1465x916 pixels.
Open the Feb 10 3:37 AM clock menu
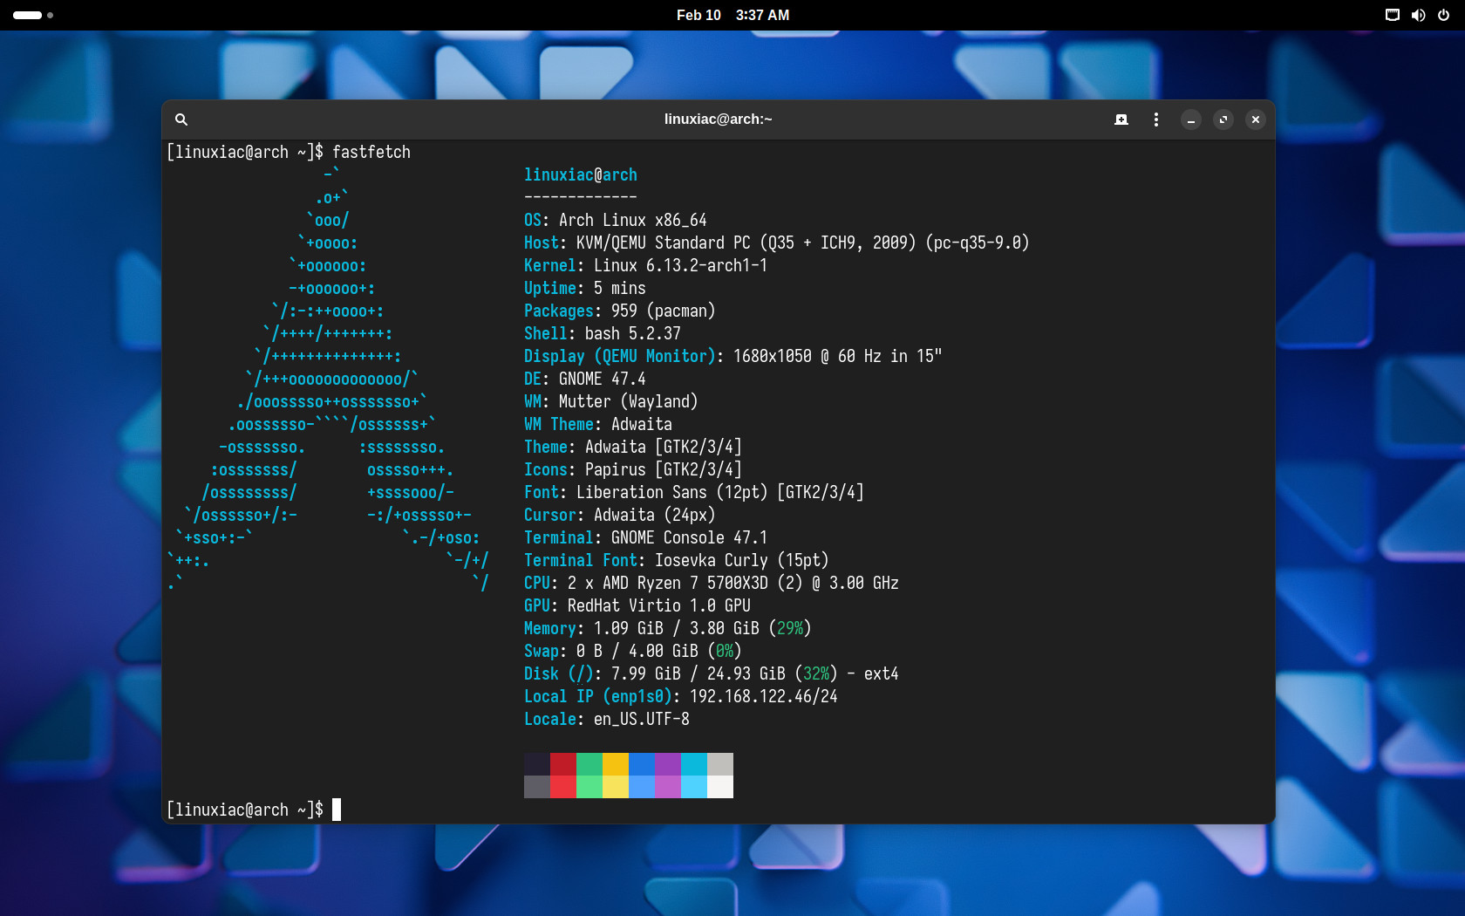point(732,15)
